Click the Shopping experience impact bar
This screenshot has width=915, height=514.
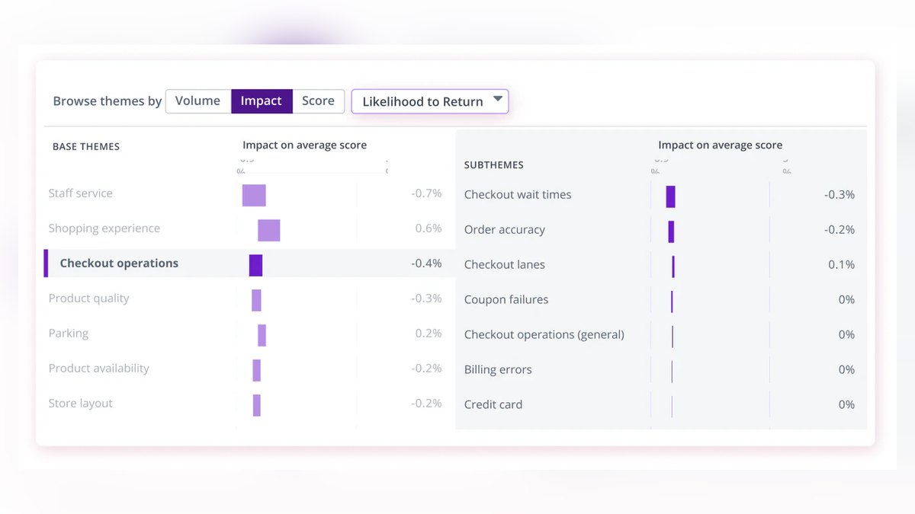click(269, 230)
